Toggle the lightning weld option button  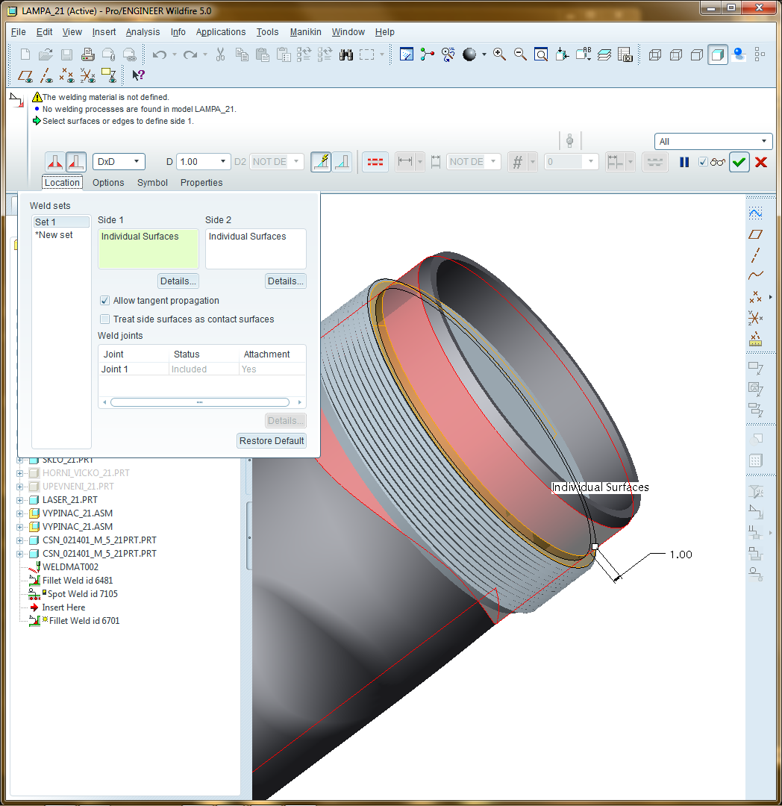click(321, 162)
